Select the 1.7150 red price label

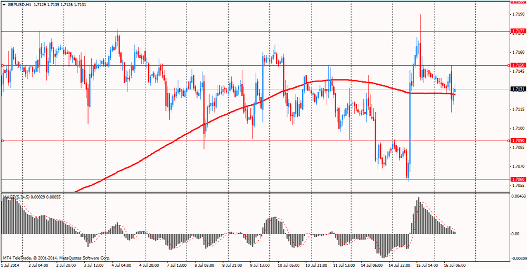516,65
